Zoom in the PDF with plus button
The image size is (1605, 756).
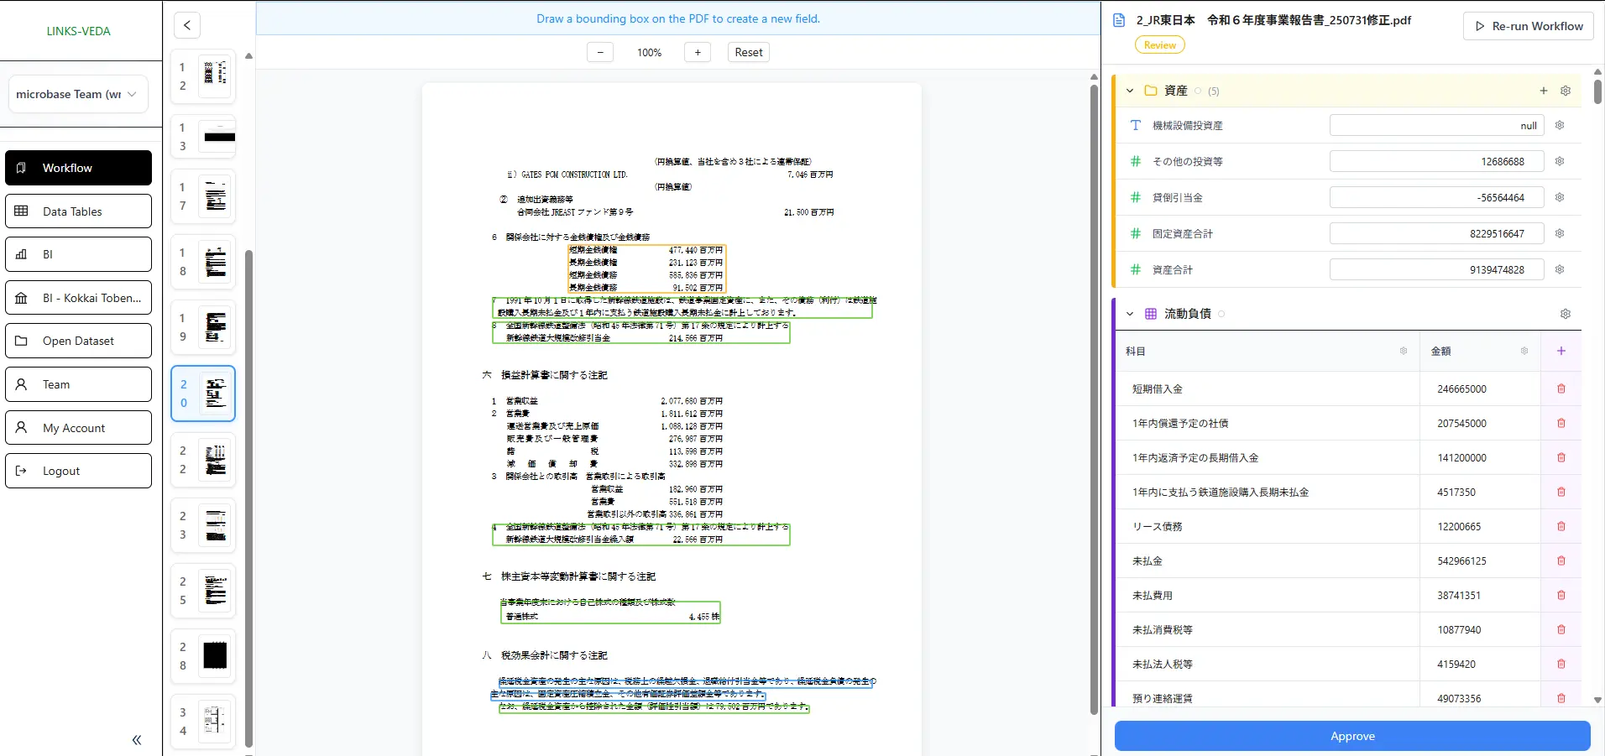[x=698, y=52]
